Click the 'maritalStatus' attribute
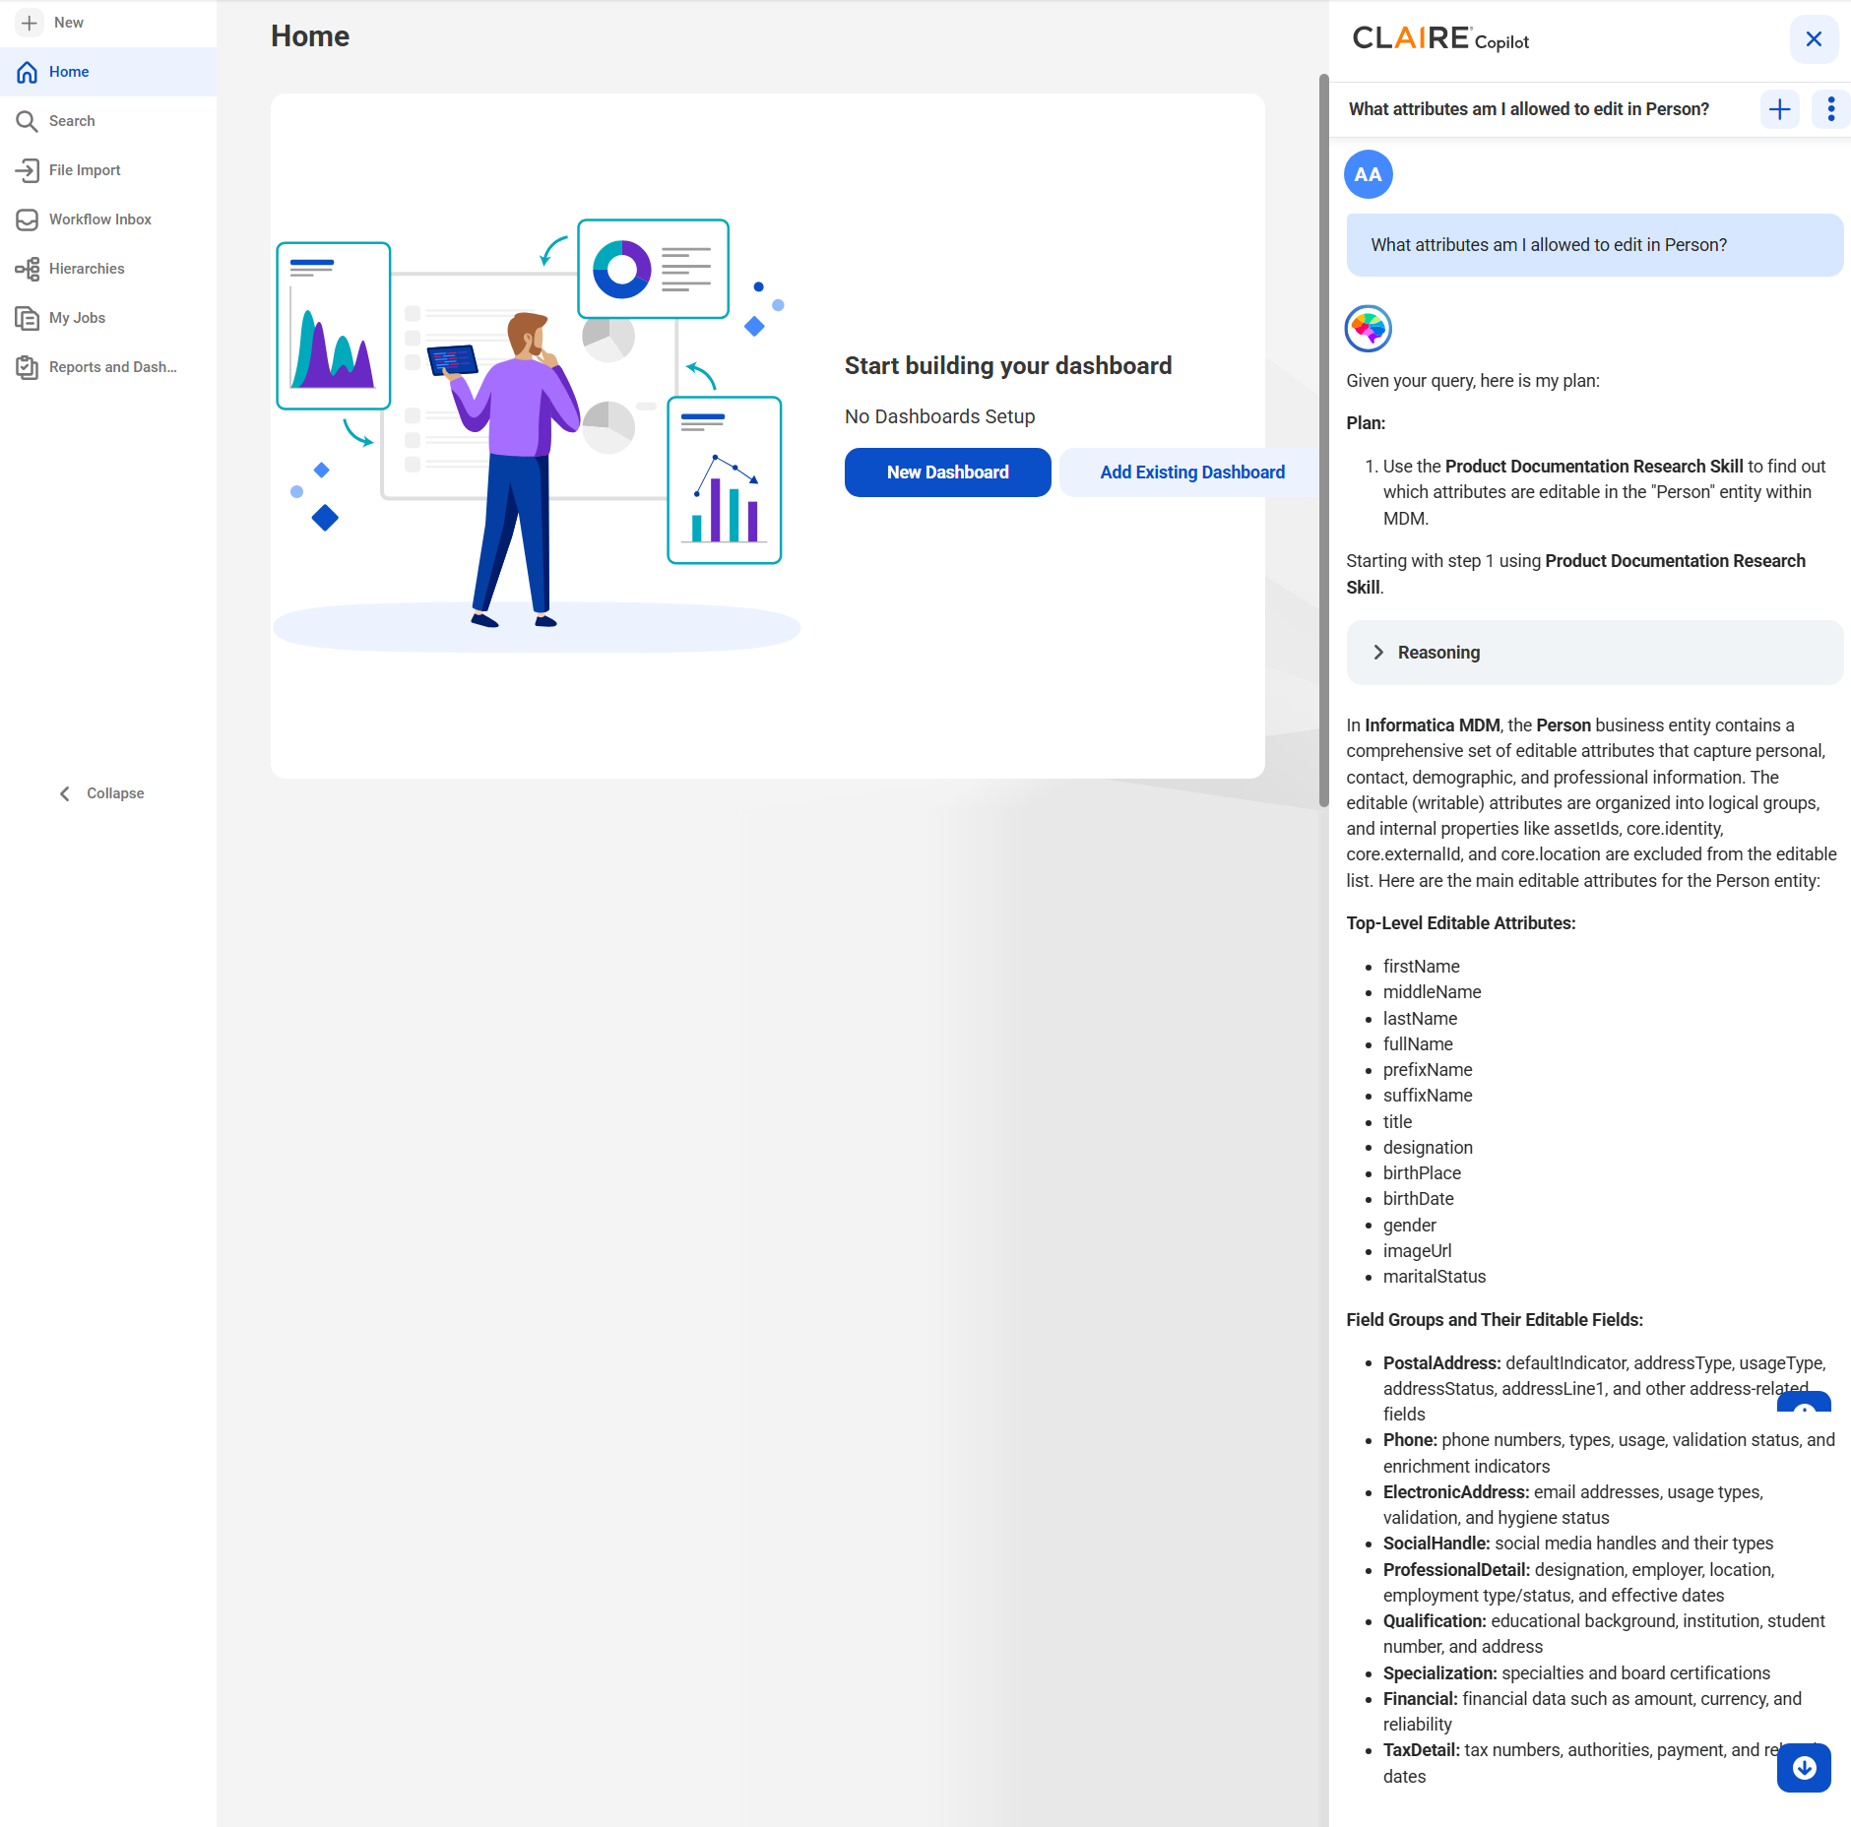This screenshot has width=1851, height=1827. tap(1435, 1277)
